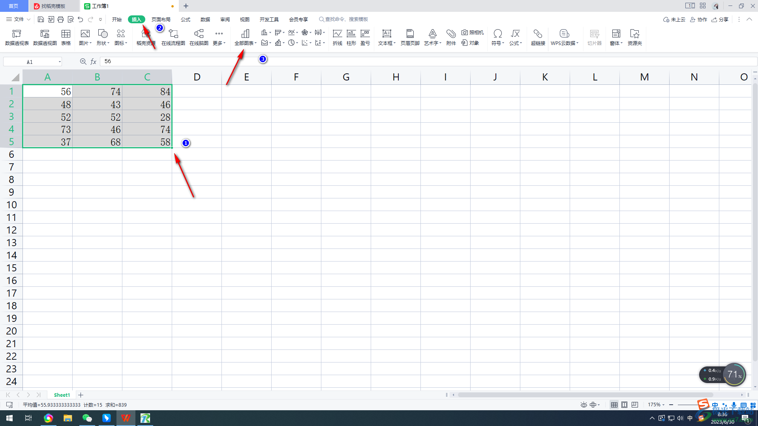Switch to the 找稻壳模板 tab
The width and height of the screenshot is (758, 426).
pos(53,6)
